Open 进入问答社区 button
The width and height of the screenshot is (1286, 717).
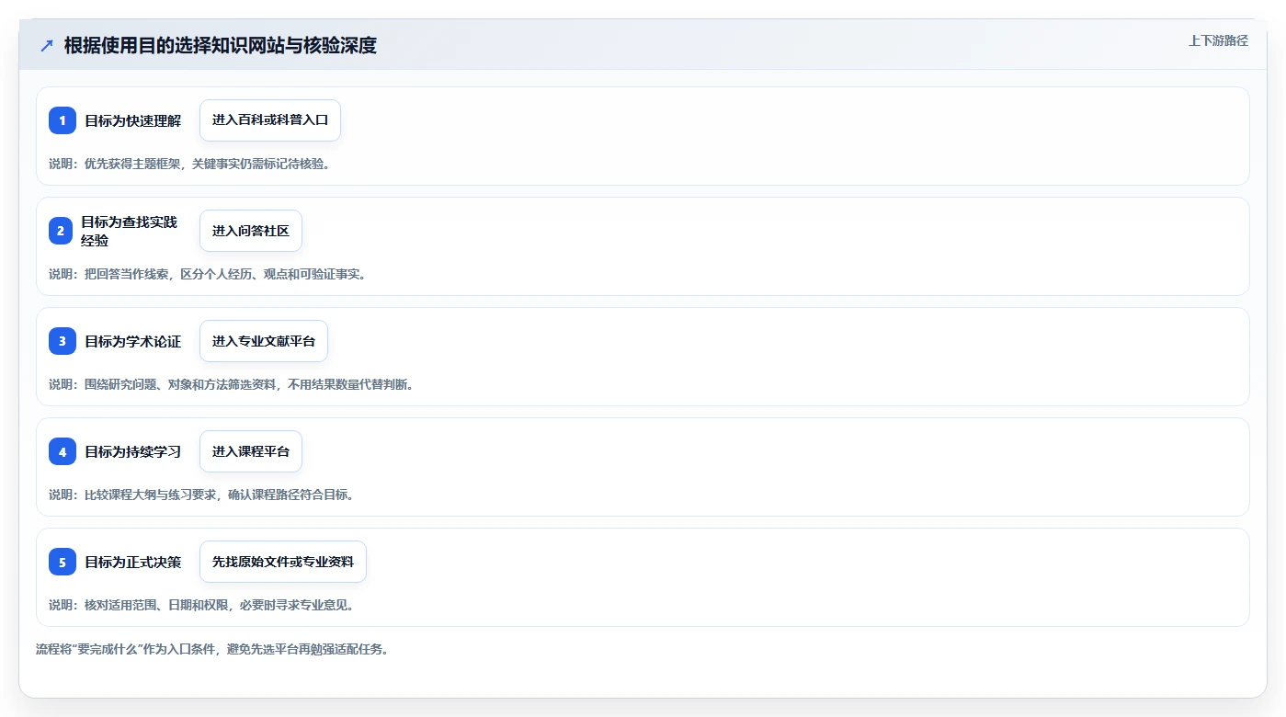251,231
